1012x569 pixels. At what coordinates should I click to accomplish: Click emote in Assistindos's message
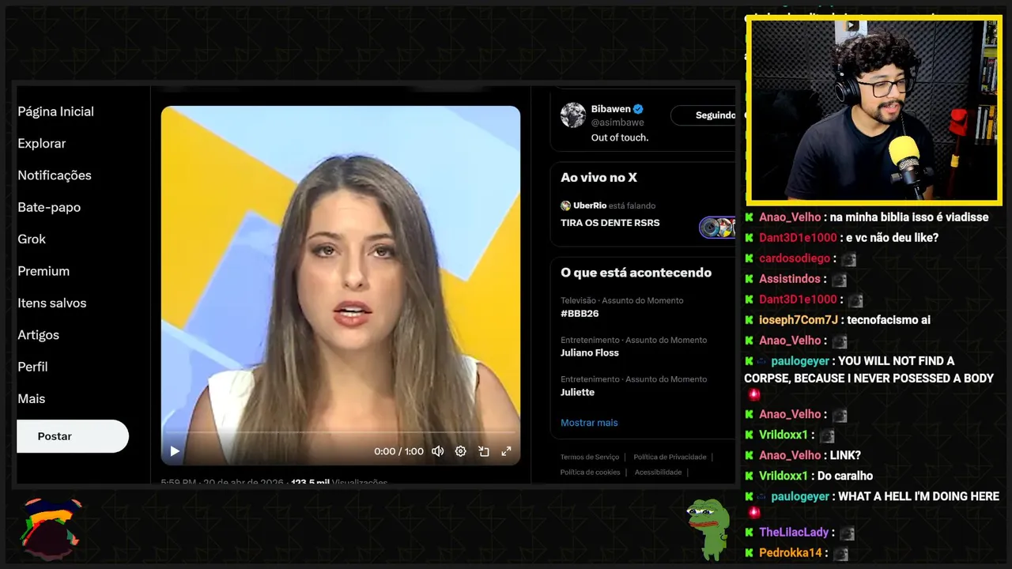[x=839, y=280]
